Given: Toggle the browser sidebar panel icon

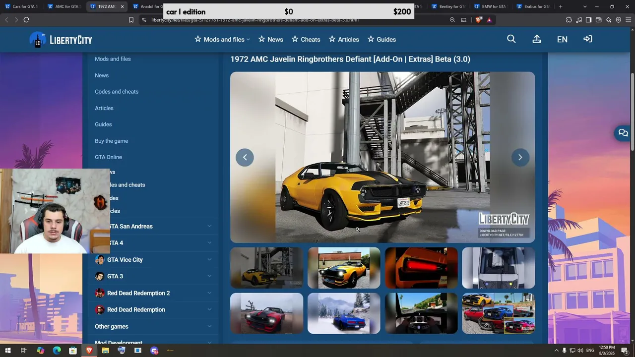Looking at the screenshot, I should click(x=588, y=20).
